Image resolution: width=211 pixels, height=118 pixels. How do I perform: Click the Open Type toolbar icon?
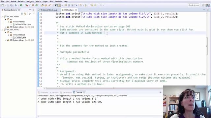(43, 5)
